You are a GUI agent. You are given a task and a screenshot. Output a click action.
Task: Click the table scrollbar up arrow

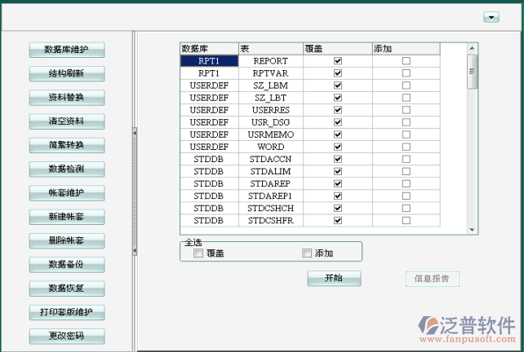pos(471,48)
